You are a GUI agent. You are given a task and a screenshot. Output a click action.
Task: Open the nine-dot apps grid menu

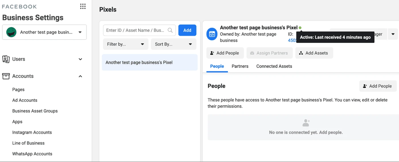tap(83, 7)
